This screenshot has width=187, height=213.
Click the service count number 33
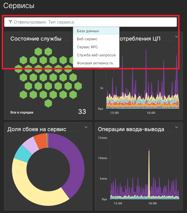tap(82, 112)
